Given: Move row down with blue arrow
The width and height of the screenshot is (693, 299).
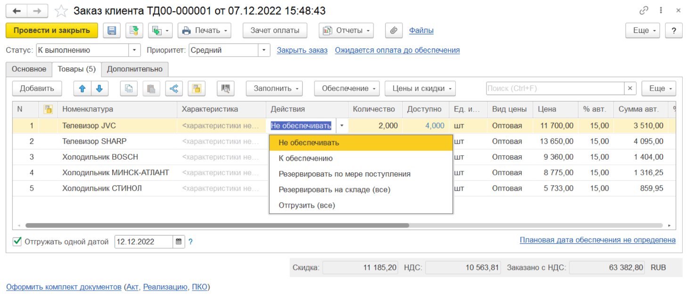Looking at the screenshot, I should click(x=99, y=89).
